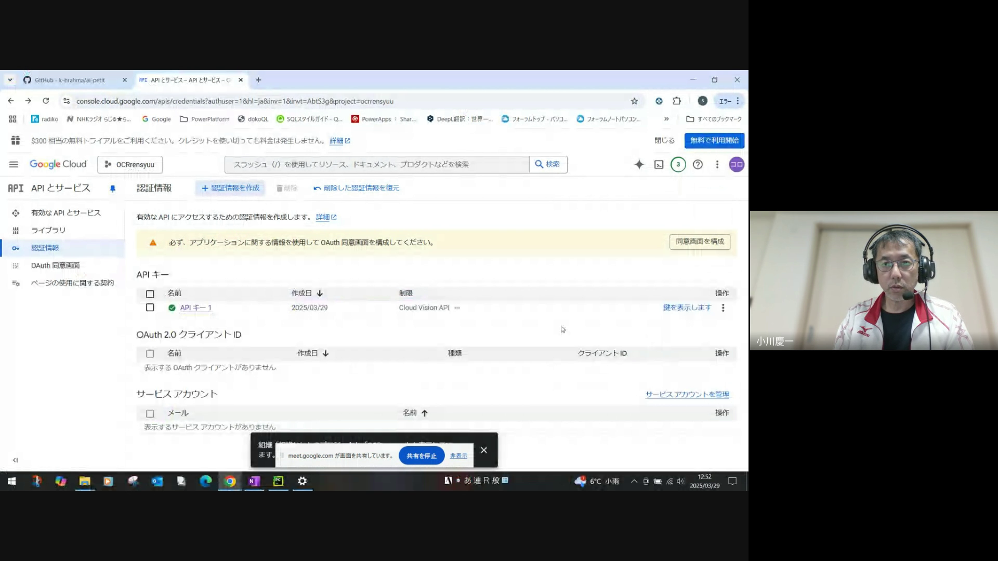
Task: Click the 同意画面を構成 button
Action: (700, 242)
